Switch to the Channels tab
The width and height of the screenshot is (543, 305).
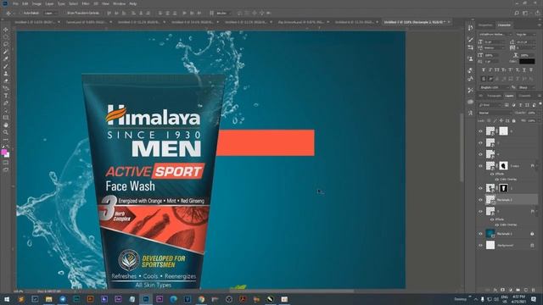pos(524,96)
